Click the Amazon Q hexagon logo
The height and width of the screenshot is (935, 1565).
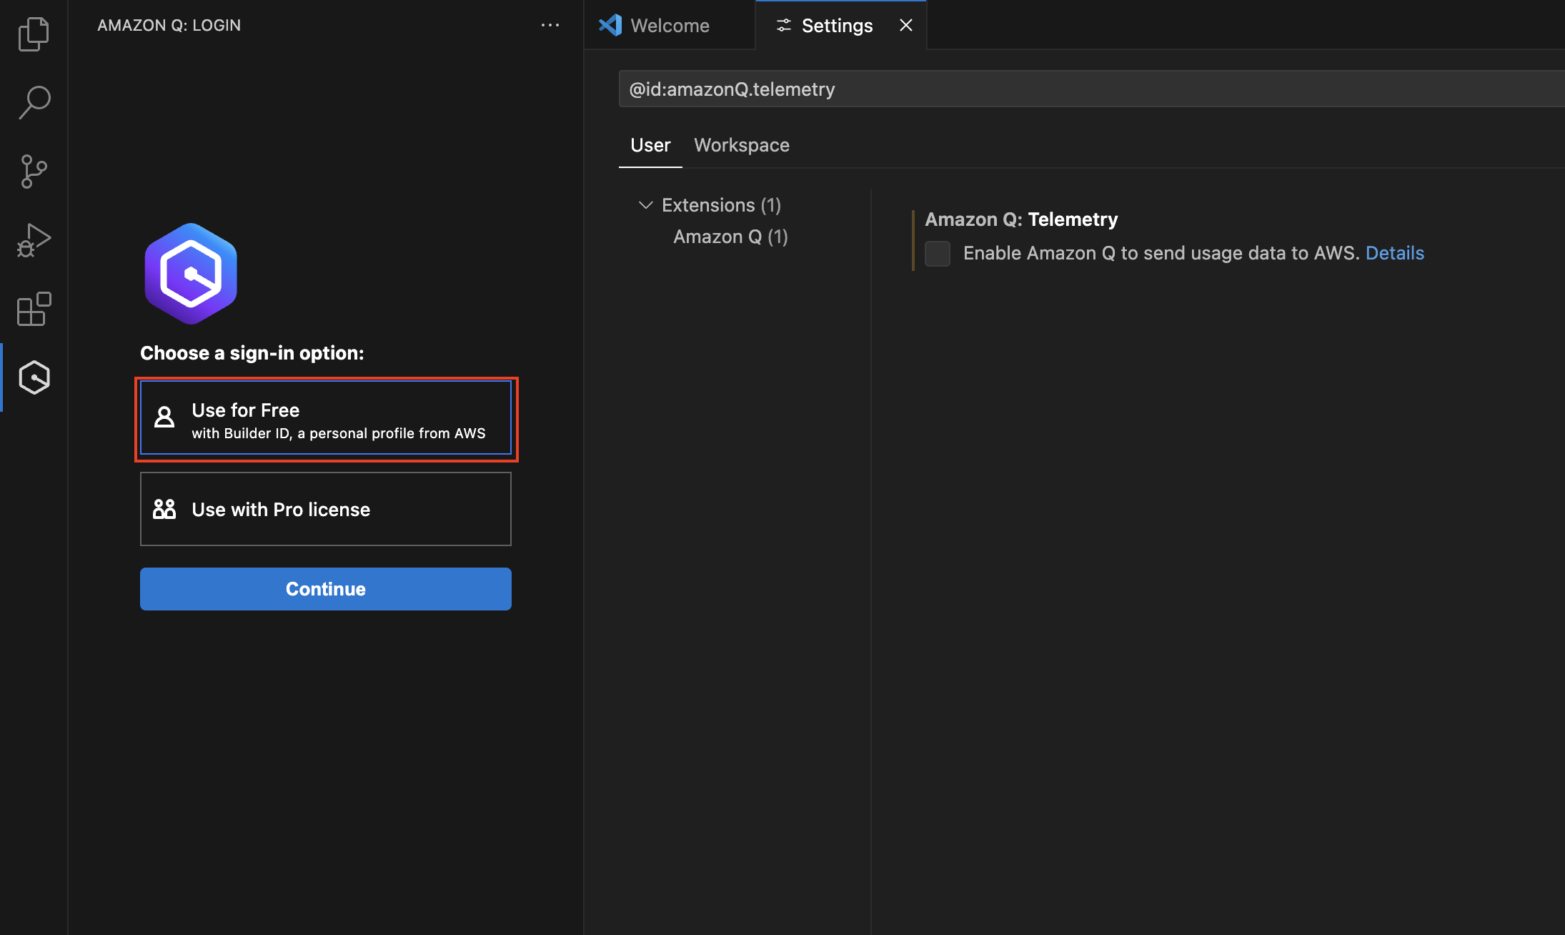click(191, 273)
